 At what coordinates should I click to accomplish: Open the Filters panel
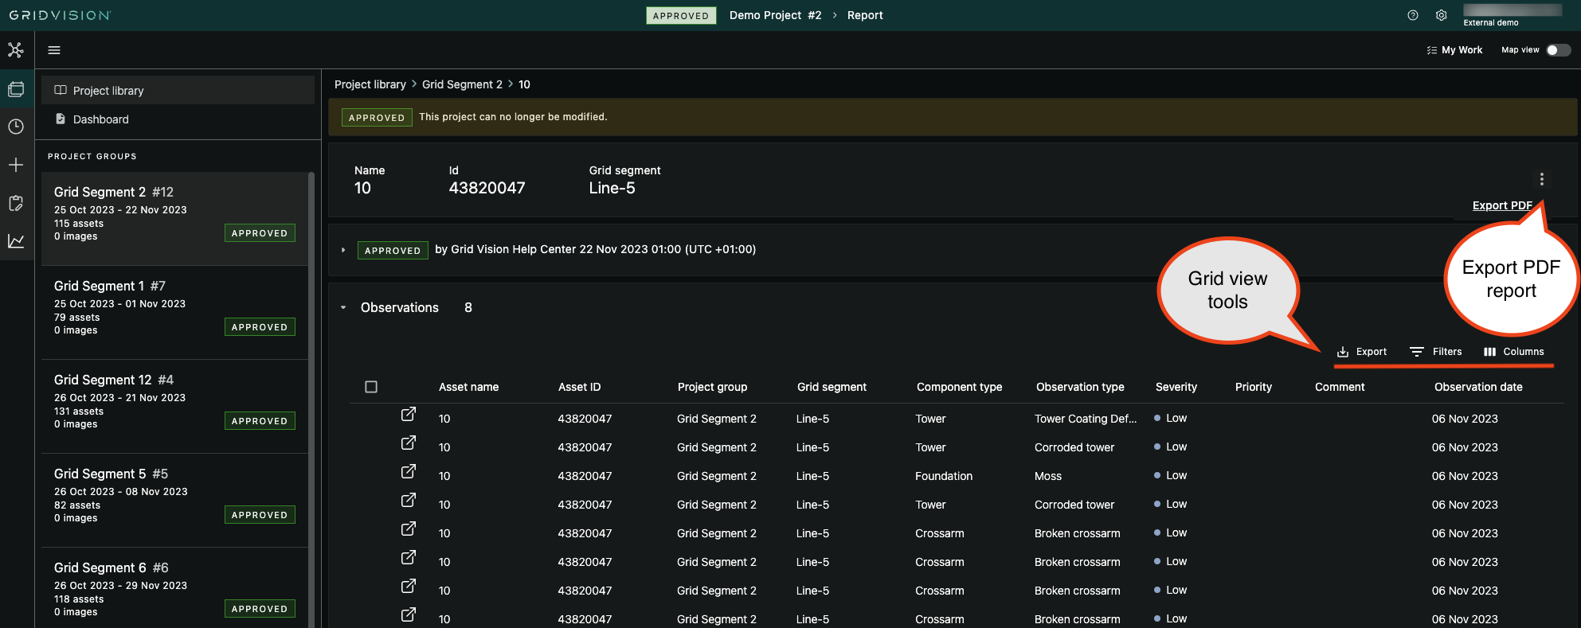point(1436,352)
